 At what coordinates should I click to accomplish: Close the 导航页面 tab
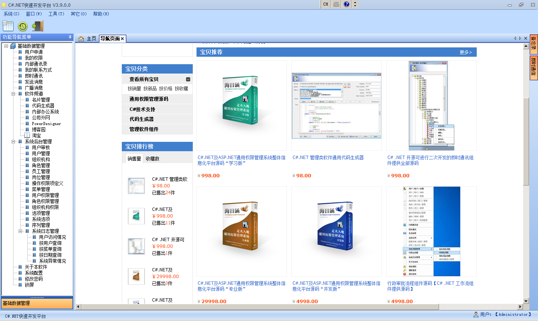pyautogui.click(x=122, y=38)
